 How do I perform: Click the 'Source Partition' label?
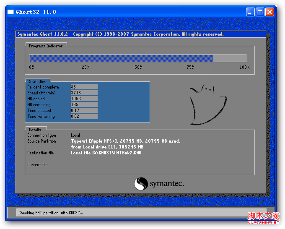[x=41, y=141]
